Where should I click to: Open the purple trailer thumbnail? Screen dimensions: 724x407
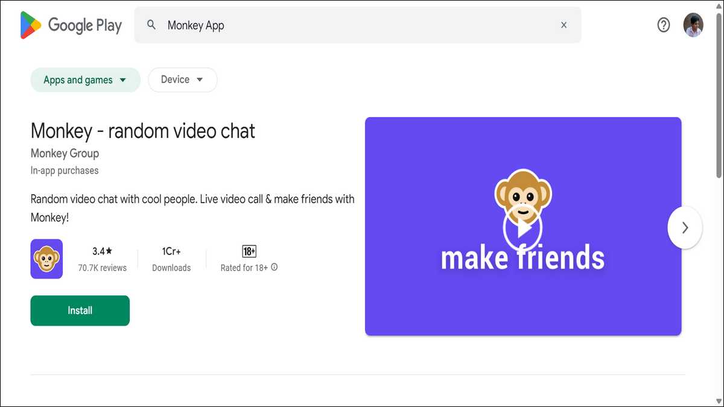[523, 226]
